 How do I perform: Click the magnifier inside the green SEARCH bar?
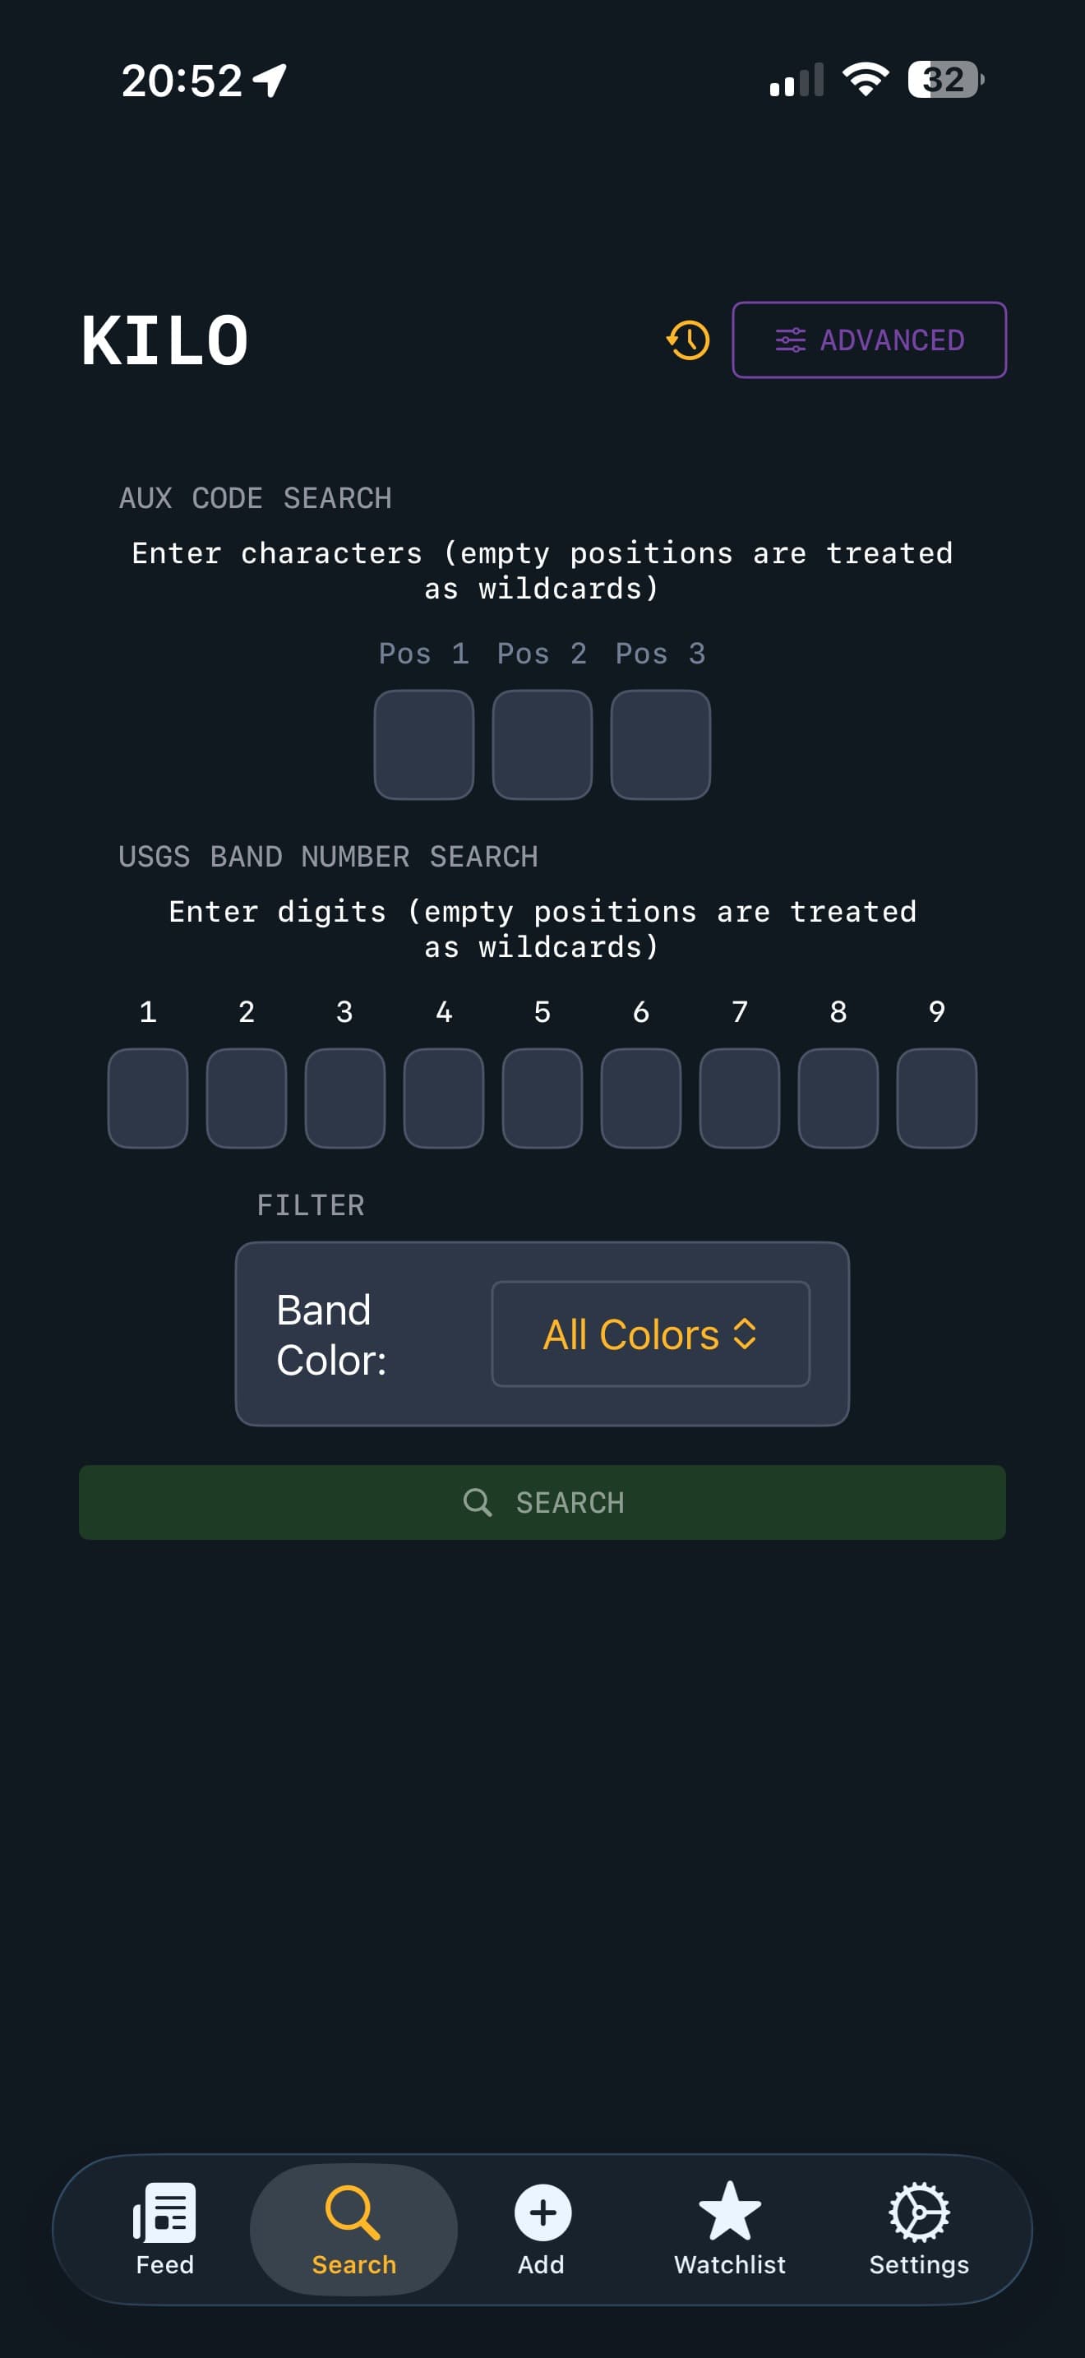(x=479, y=1501)
